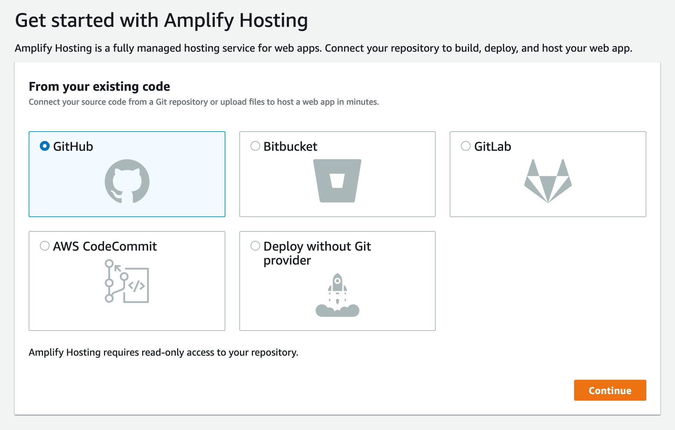This screenshot has height=430, width=675.
Task: Select the AWS CodeCommit radio button
Action: point(44,246)
